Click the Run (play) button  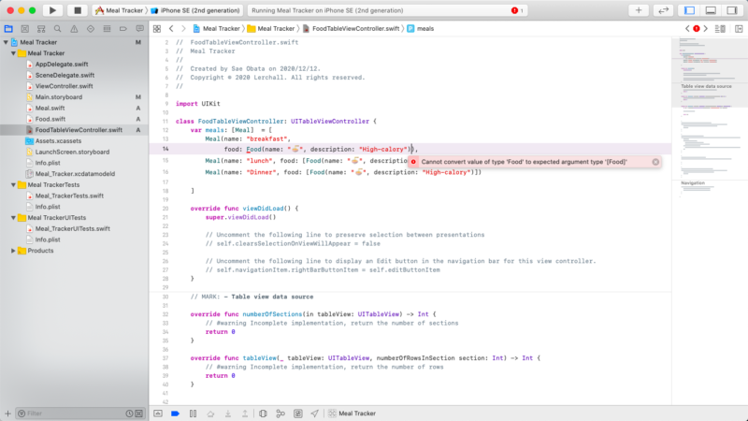click(52, 10)
